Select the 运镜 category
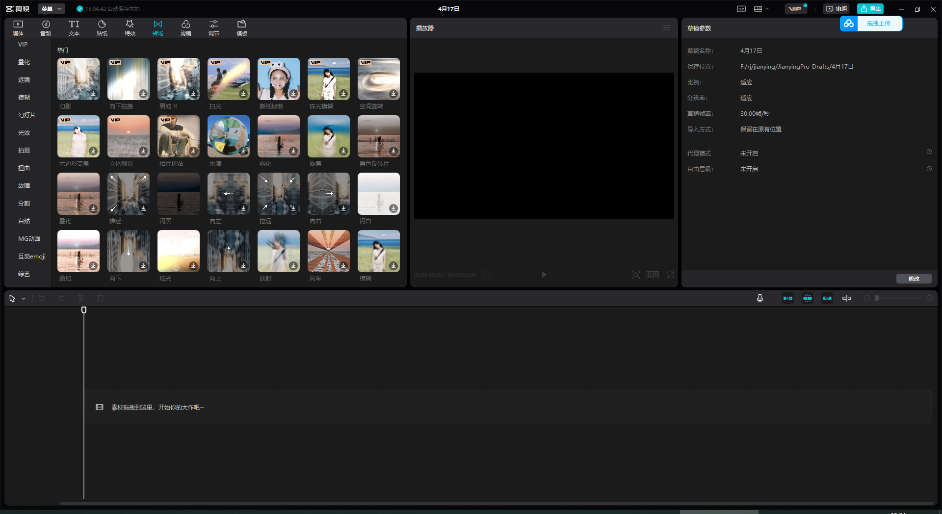 coord(24,80)
